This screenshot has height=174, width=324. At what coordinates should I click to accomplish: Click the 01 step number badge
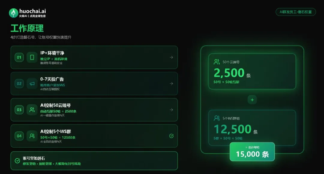[19, 57]
